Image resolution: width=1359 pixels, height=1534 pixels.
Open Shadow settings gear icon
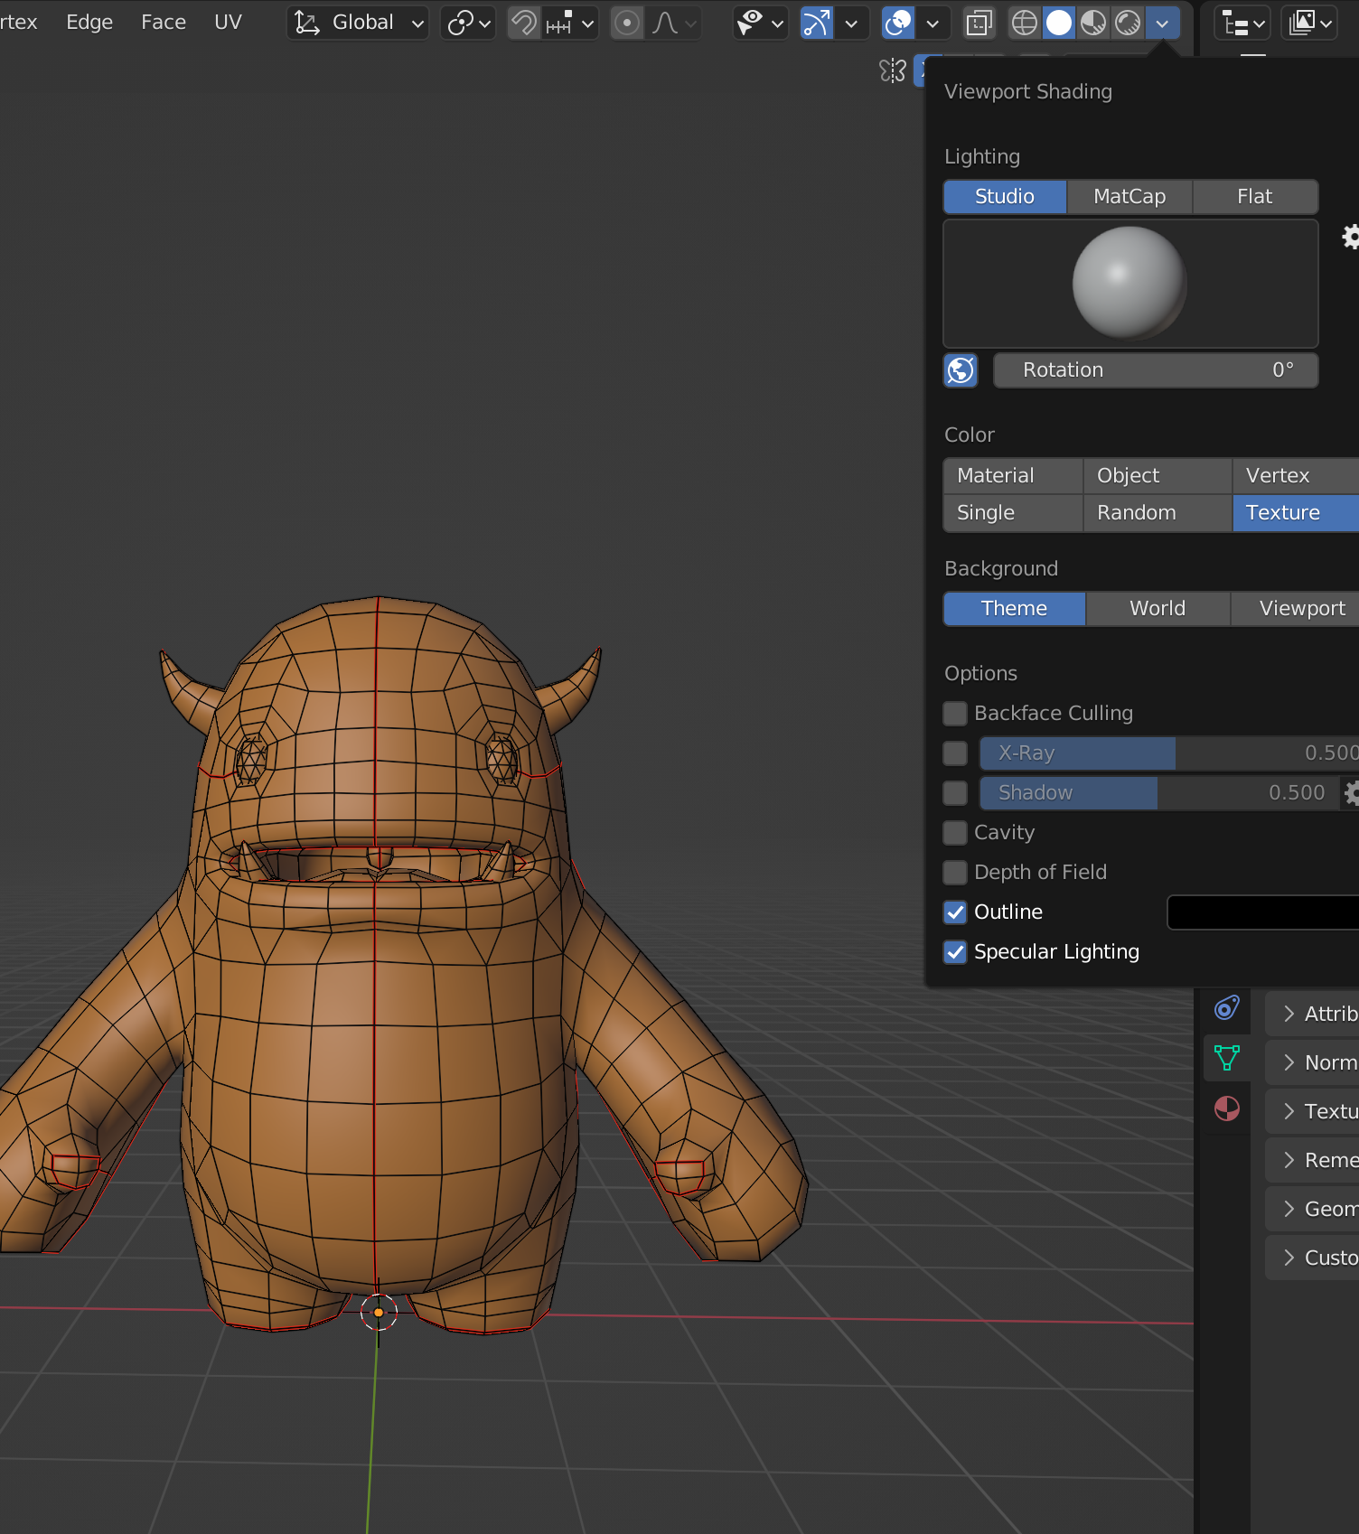coord(1351,792)
